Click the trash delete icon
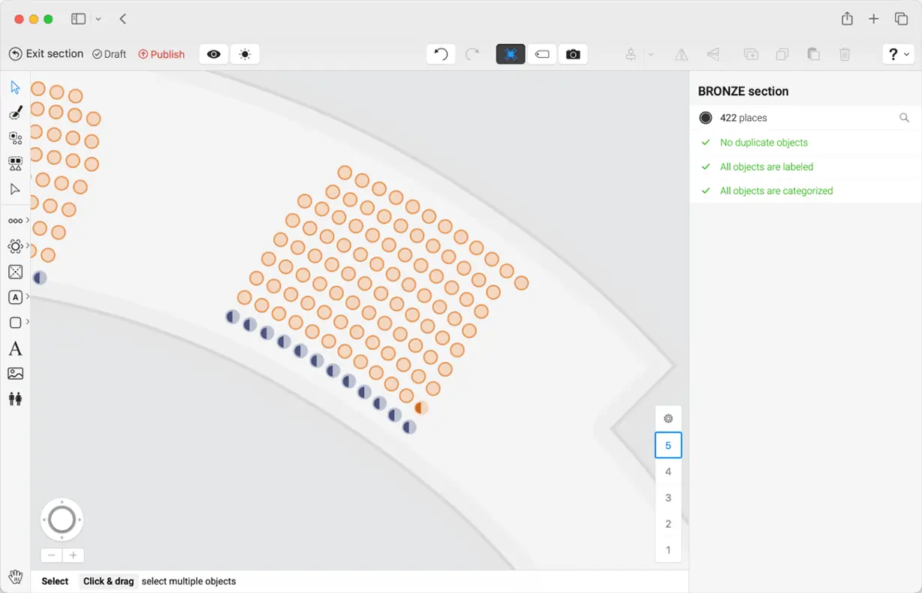 (845, 54)
